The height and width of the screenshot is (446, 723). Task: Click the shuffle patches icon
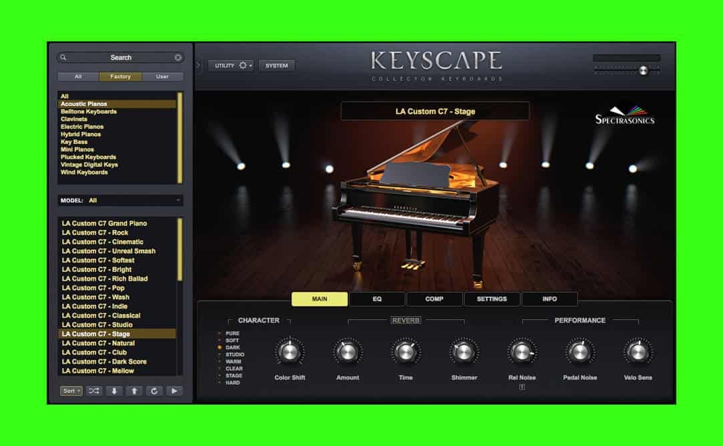(x=93, y=391)
